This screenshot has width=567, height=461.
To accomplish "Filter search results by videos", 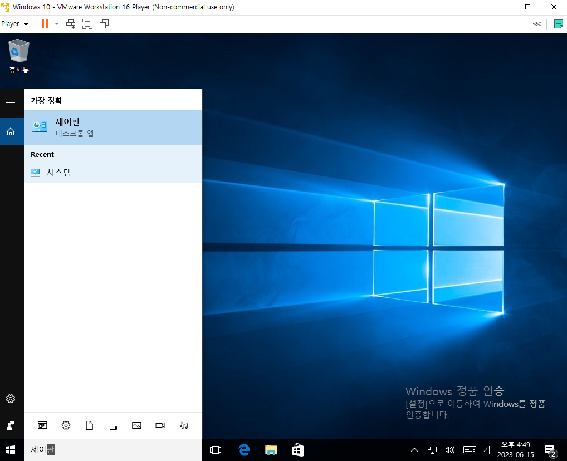I will [x=160, y=425].
